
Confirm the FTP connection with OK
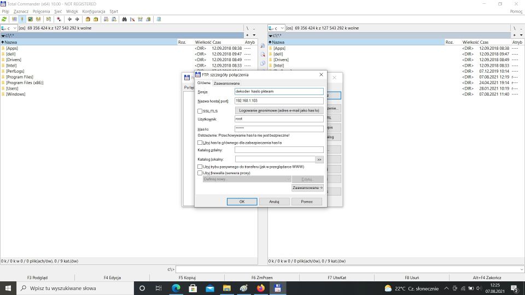[242, 202]
